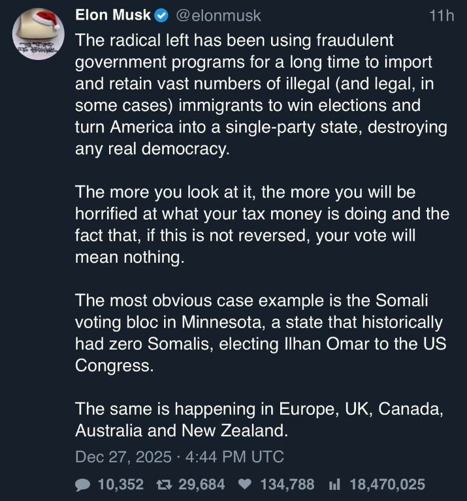Click the paragraph starting "The more you look"
This screenshot has height=501, width=467.
point(261,224)
